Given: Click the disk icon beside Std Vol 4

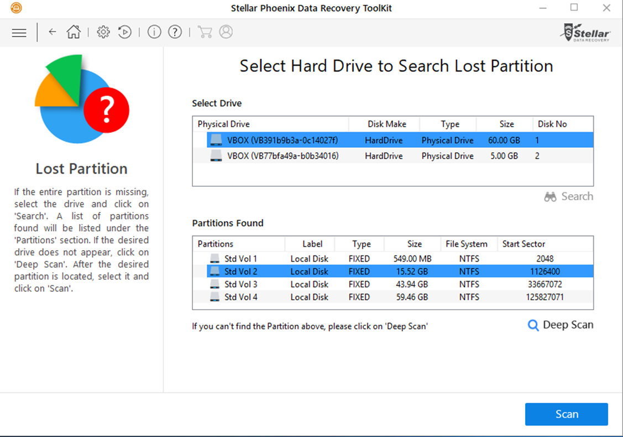Looking at the screenshot, I should point(214,296).
